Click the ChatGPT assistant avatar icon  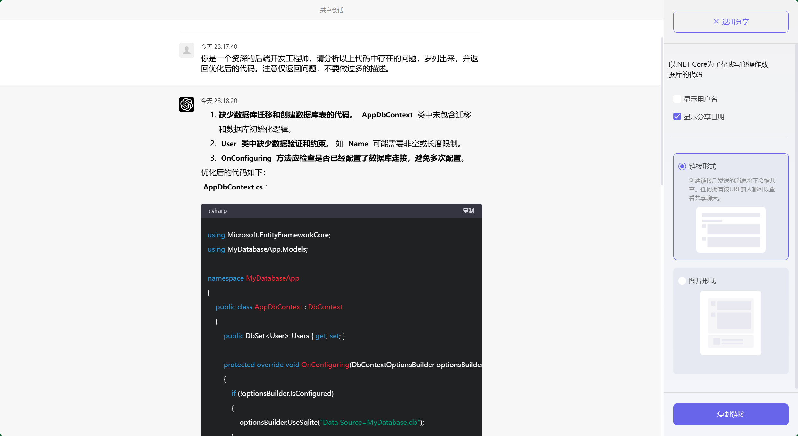click(186, 104)
